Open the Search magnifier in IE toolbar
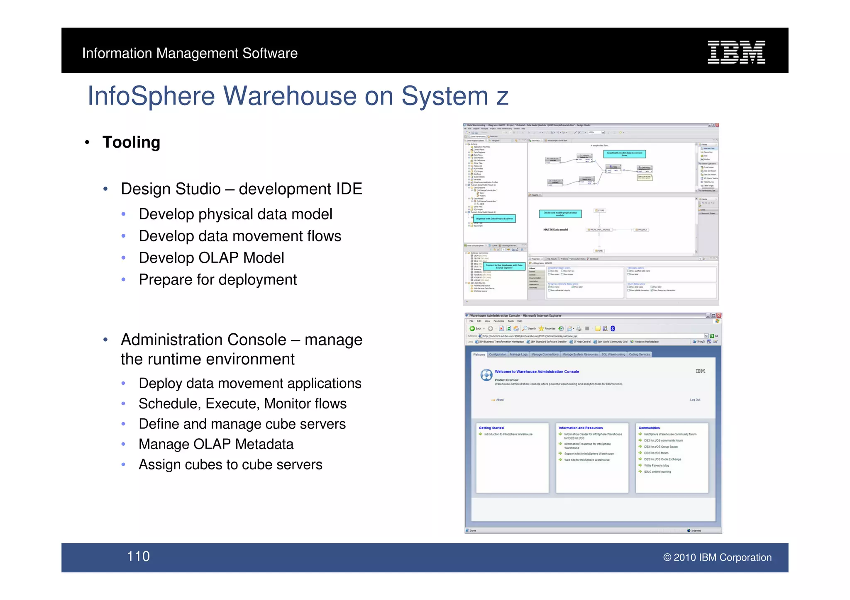Viewport: 850px width, 600px height. 525,328
